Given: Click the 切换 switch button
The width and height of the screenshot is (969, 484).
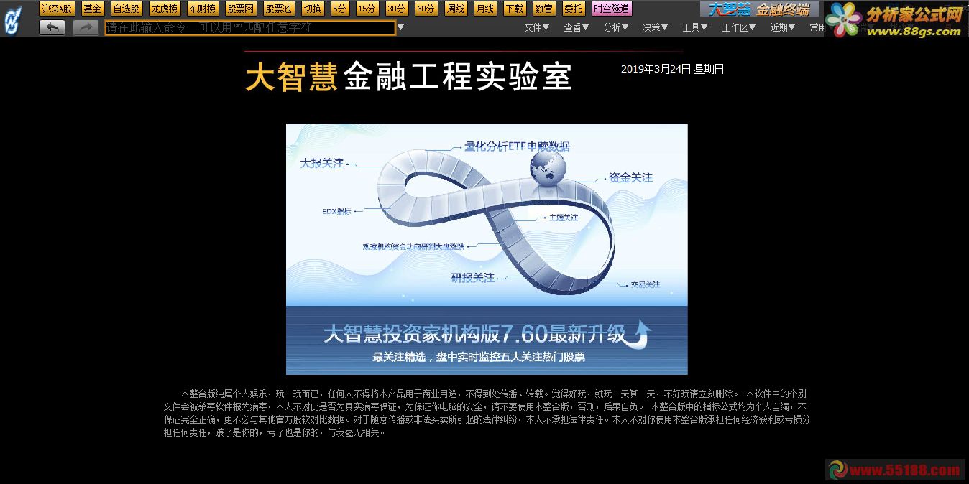Looking at the screenshot, I should tap(312, 9).
